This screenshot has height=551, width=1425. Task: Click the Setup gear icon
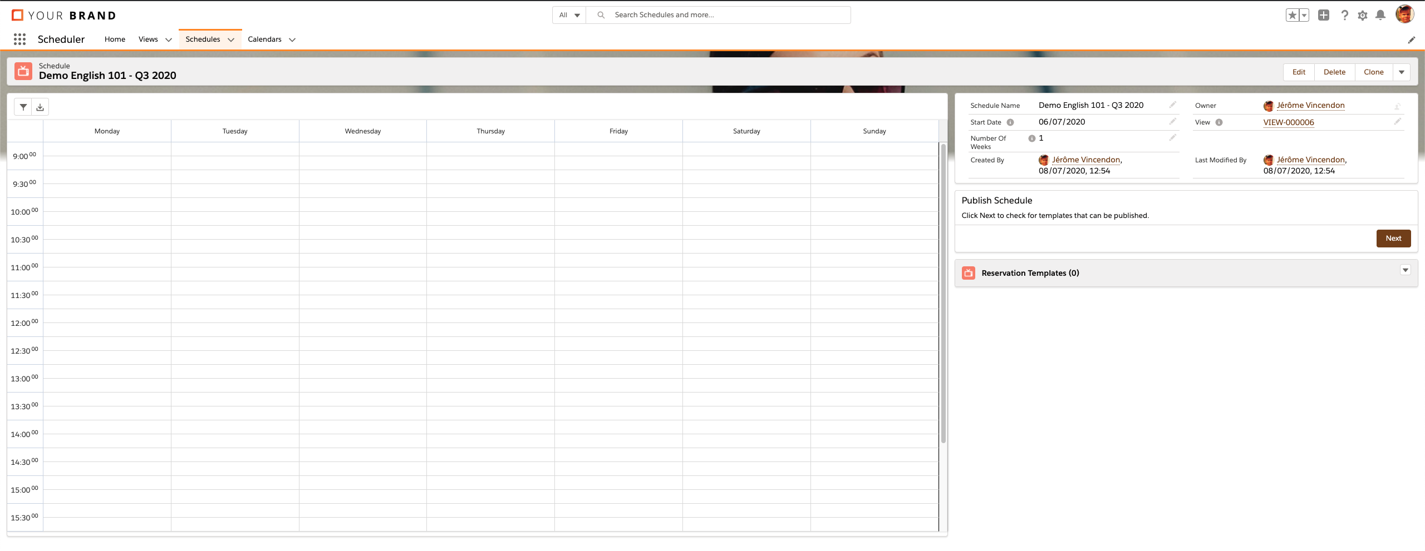[1363, 15]
